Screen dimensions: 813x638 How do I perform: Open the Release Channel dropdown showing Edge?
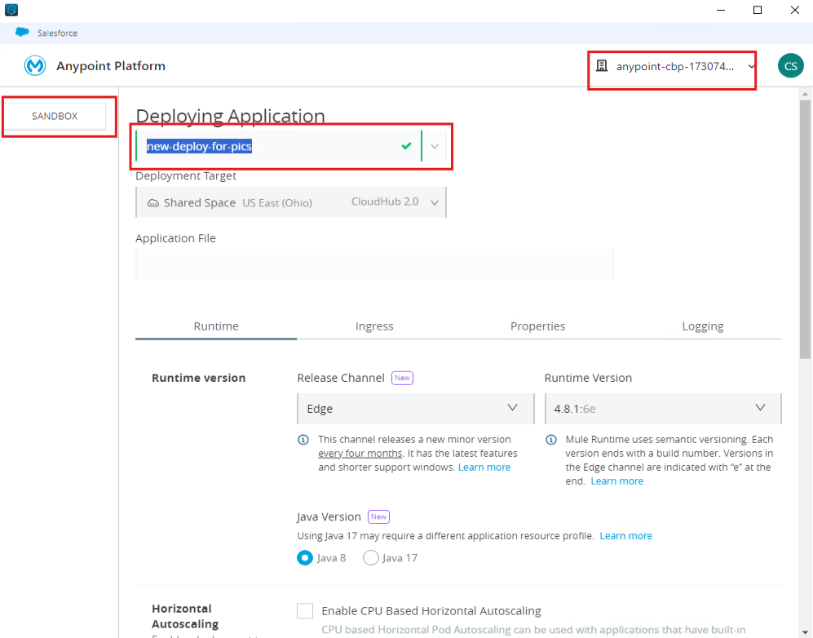(416, 408)
